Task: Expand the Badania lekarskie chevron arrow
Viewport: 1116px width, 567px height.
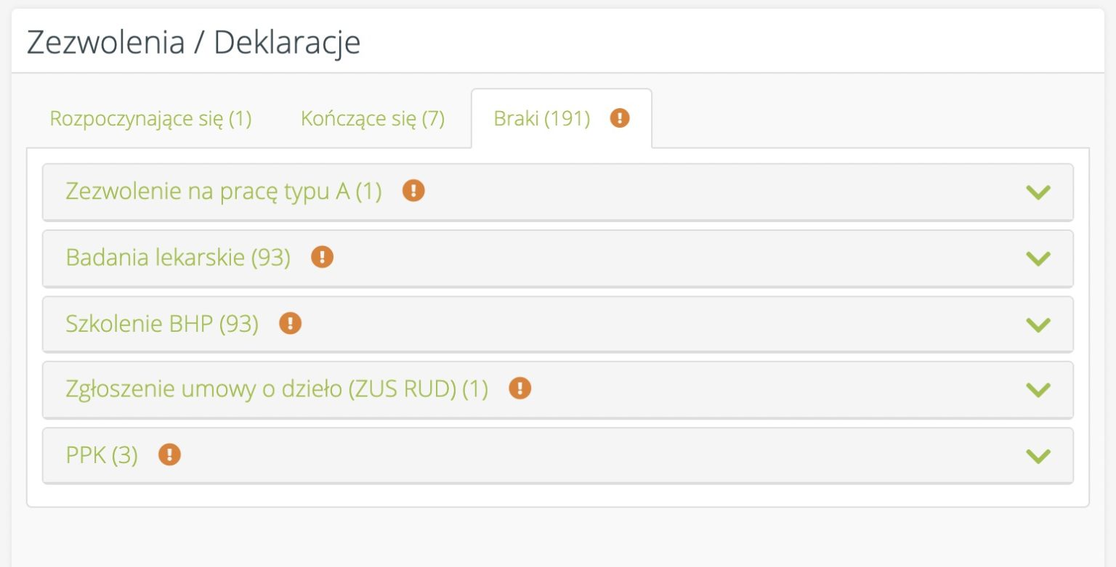Action: [x=1038, y=258]
